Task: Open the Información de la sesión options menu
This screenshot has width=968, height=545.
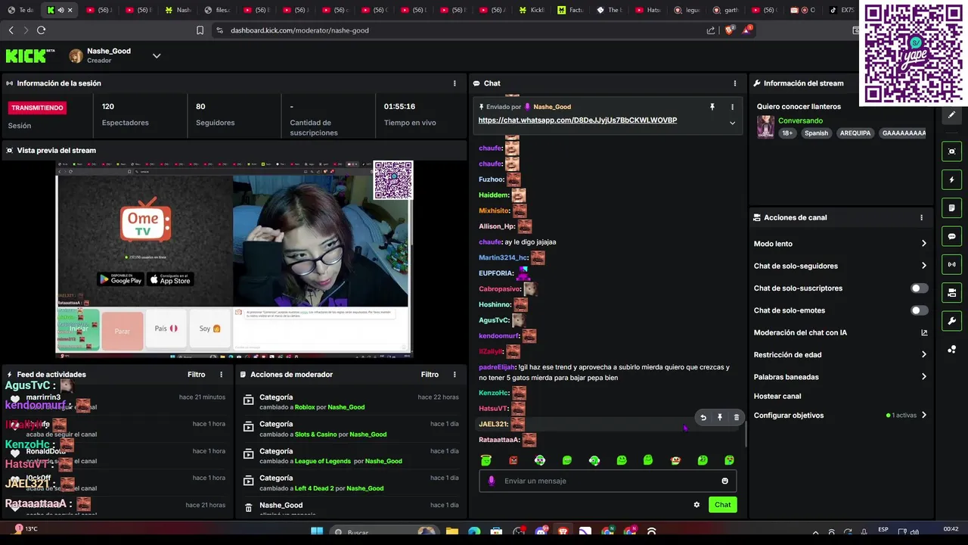Action: [455, 83]
